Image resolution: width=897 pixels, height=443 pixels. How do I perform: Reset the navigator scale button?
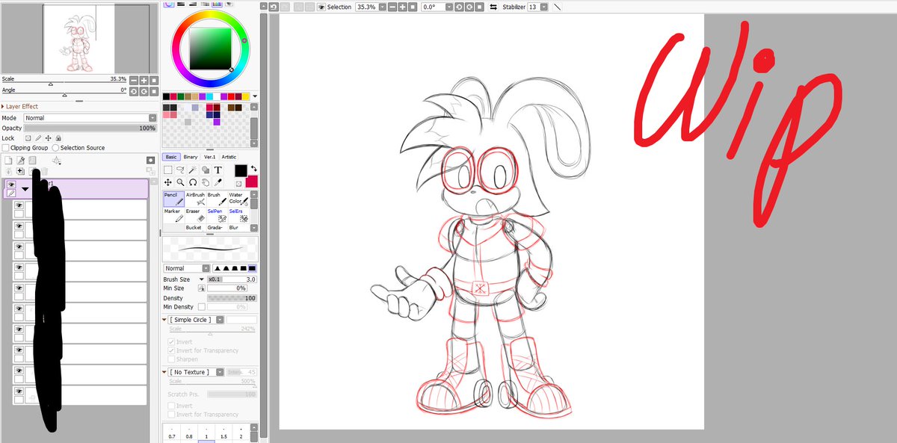[x=154, y=80]
